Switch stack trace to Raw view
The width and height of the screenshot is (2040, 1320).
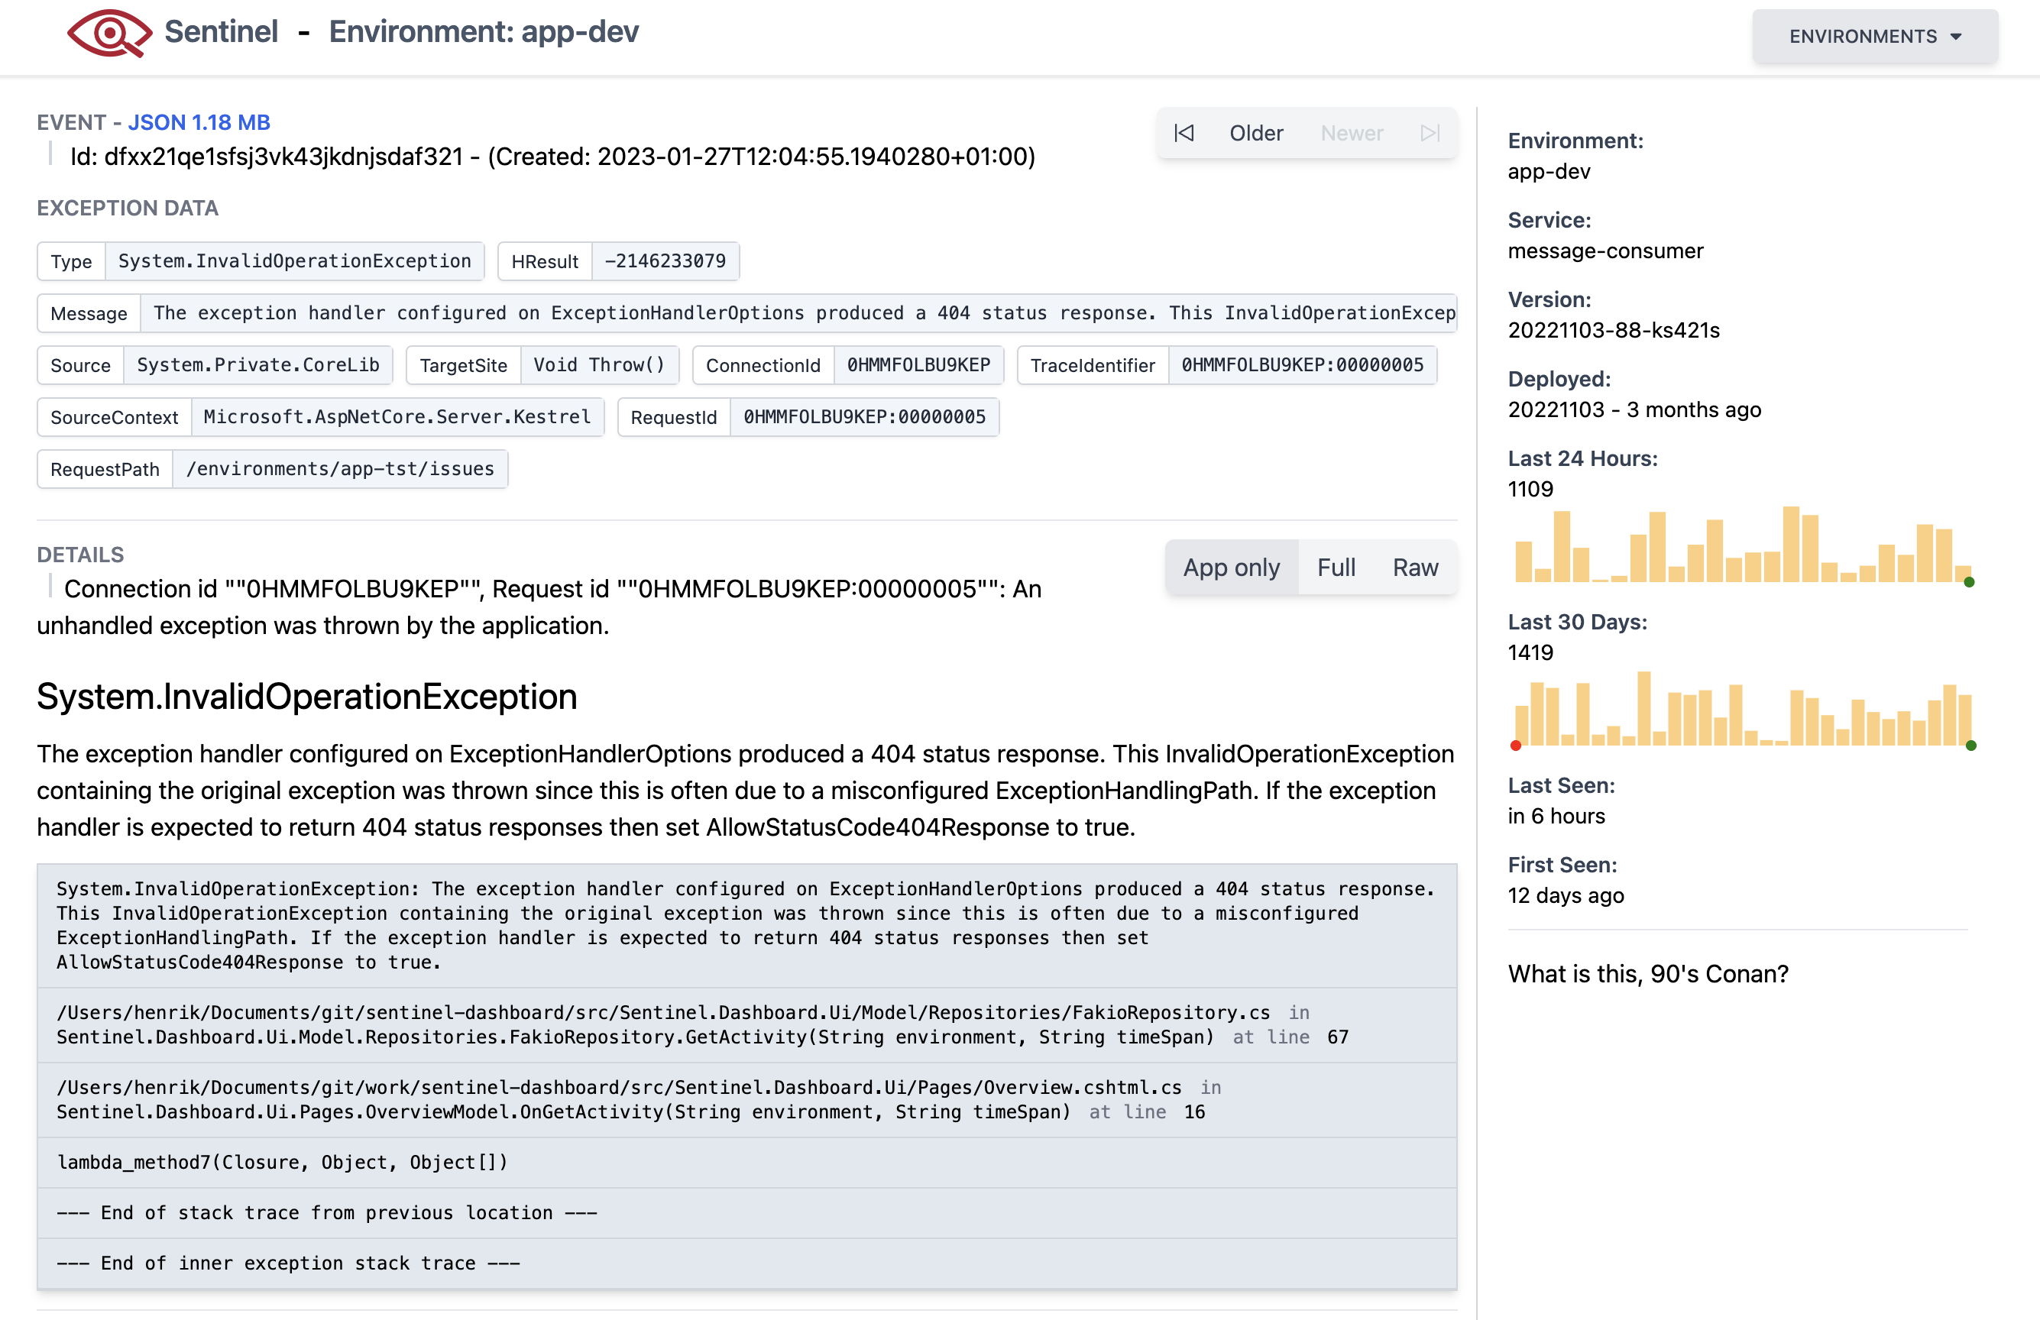[1414, 568]
